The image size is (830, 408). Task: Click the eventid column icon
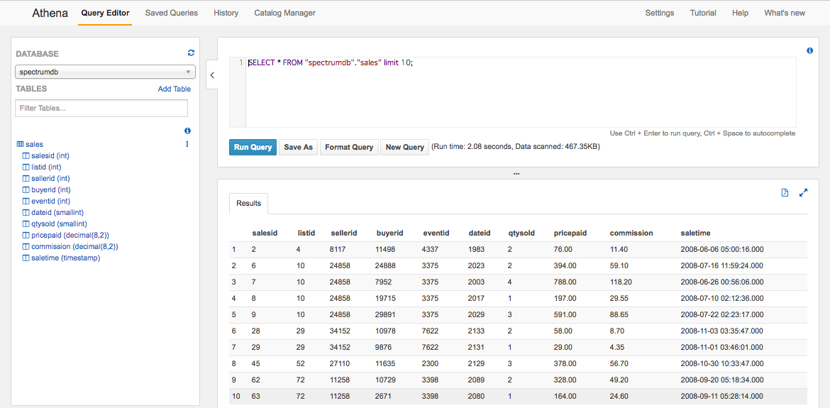coord(26,201)
